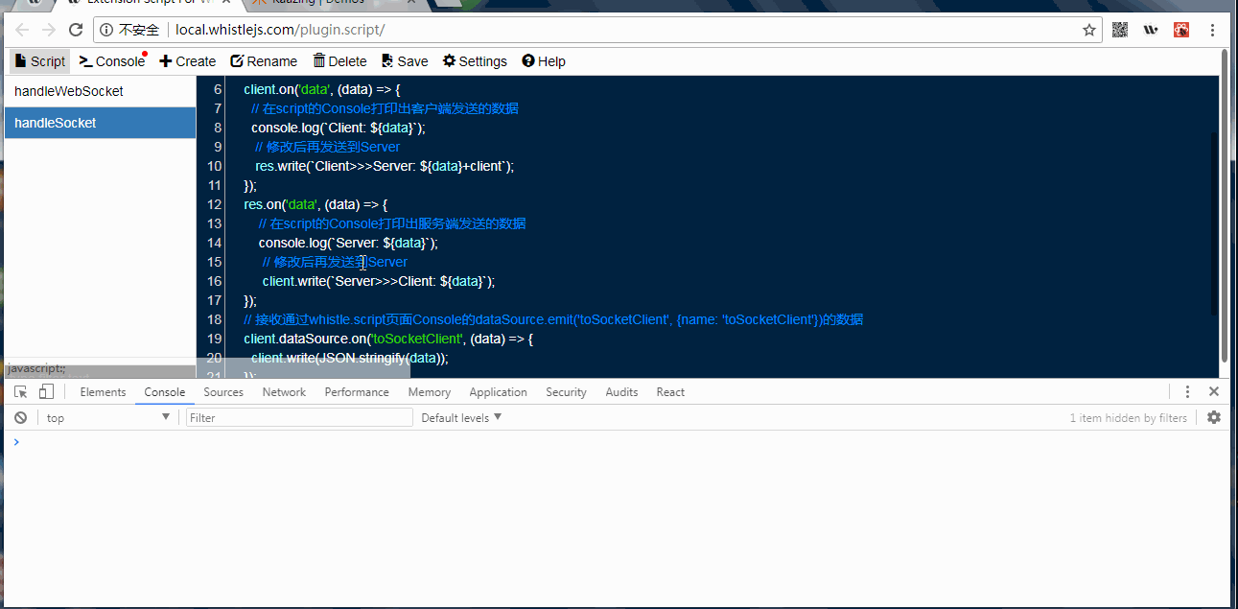
Task: Switch to DevTools Memory tab
Action: [429, 392]
